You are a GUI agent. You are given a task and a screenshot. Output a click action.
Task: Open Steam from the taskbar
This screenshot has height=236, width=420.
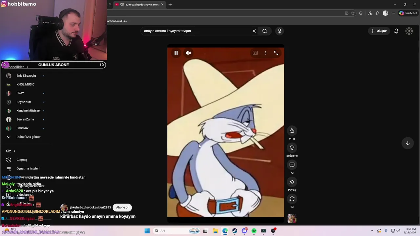click(235, 231)
